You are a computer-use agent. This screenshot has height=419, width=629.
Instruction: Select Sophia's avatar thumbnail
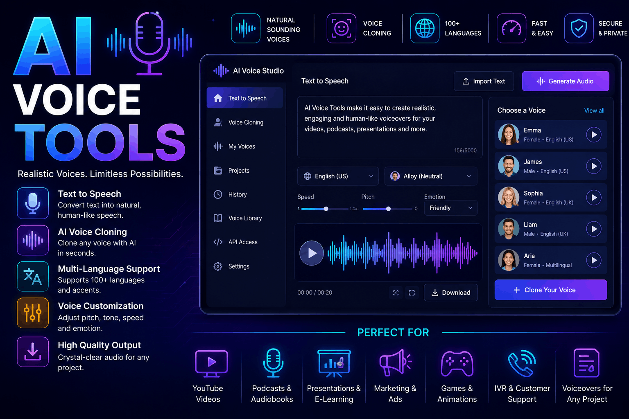pos(509,198)
